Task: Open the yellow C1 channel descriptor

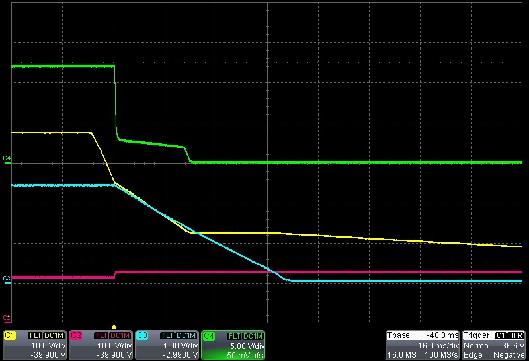Action: point(34,345)
